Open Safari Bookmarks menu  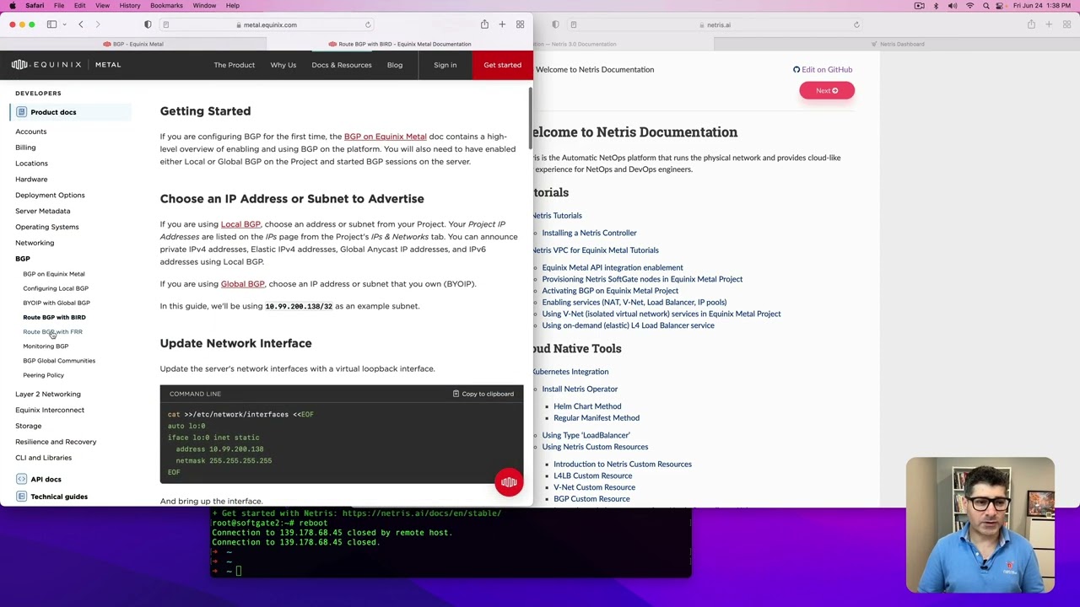166,5
